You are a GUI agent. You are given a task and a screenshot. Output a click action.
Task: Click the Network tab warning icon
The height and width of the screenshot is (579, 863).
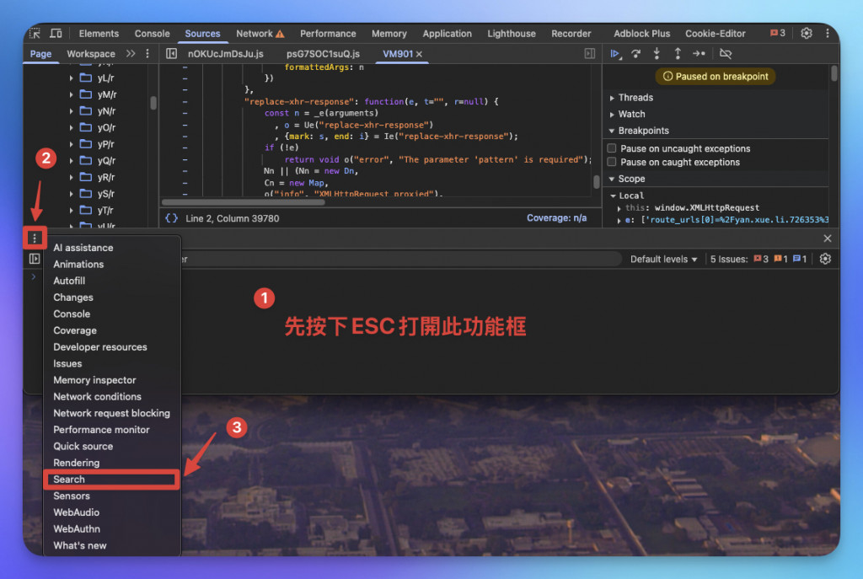coord(280,34)
